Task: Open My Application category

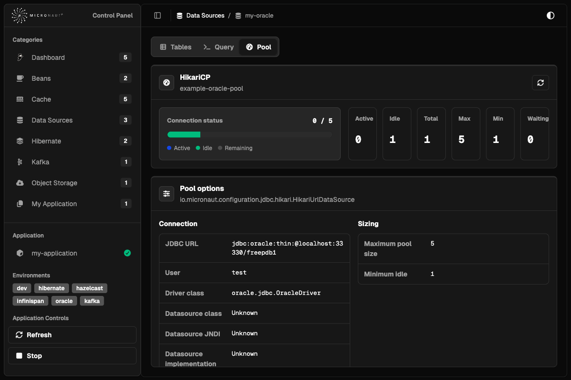Action: point(72,204)
